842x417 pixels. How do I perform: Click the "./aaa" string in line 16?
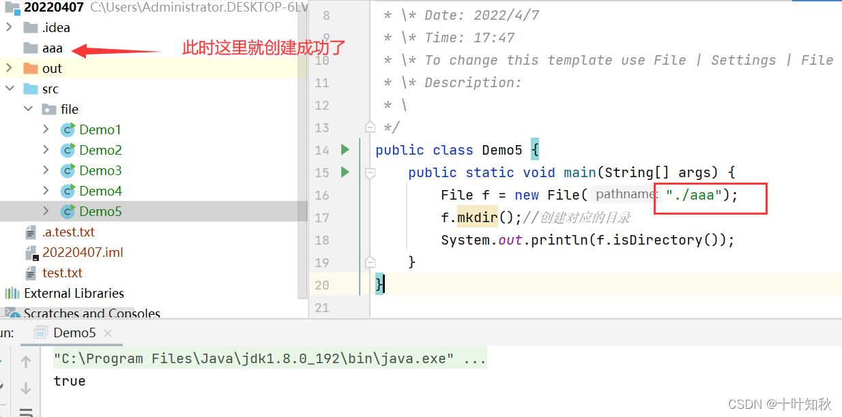(694, 195)
